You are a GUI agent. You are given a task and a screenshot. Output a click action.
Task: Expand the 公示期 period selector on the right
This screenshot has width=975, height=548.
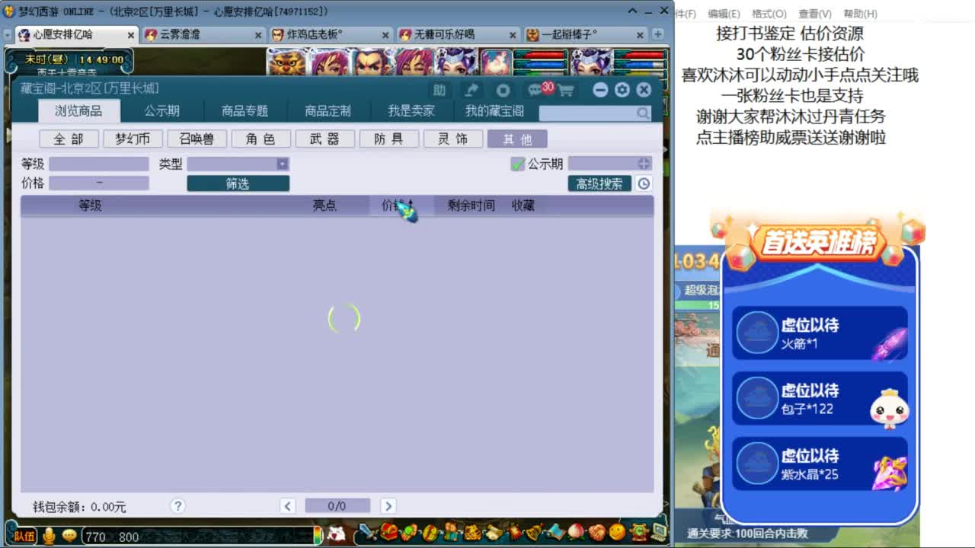[644, 163]
